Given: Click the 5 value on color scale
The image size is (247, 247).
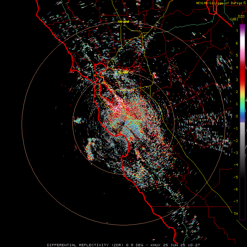Looking at the screenshot, I should (x=237, y=55).
